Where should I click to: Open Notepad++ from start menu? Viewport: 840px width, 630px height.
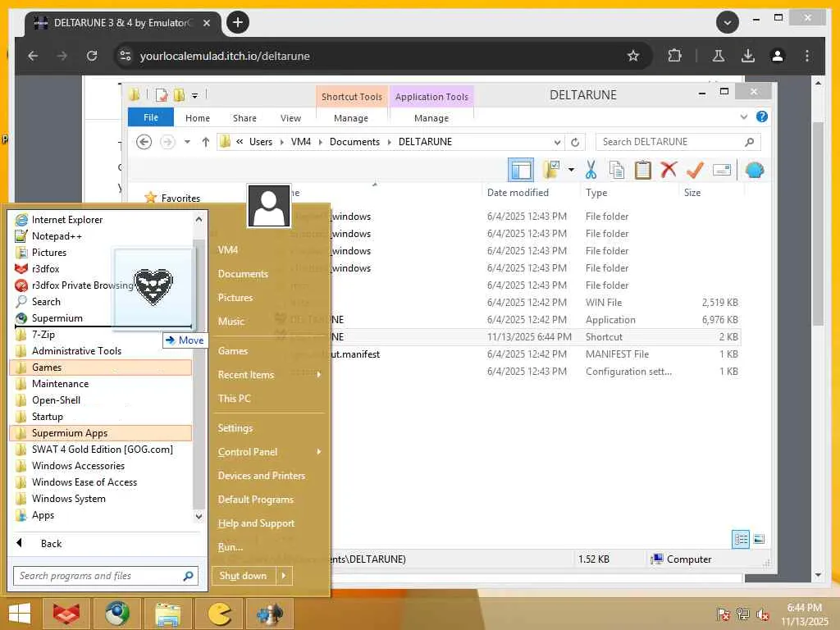click(x=102, y=236)
